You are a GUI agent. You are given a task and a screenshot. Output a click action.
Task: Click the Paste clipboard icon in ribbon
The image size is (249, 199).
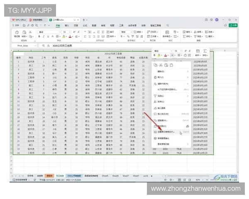tap(24, 32)
